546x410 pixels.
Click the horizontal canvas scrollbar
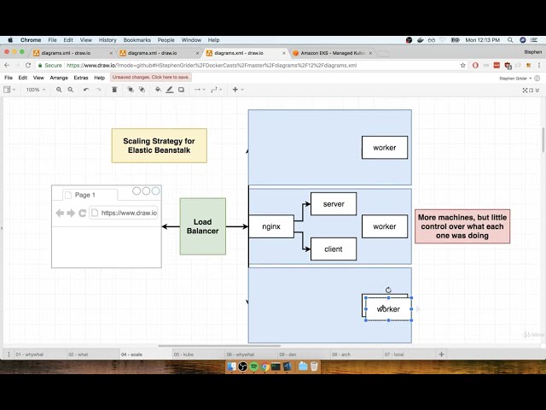(x=219, y=346)
